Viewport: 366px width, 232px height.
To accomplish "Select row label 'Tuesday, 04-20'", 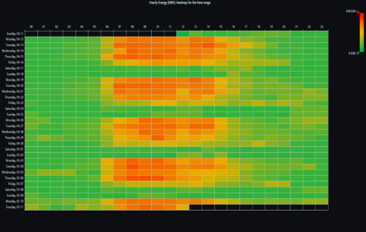I will pyautogui.click(x=15, y=86).
